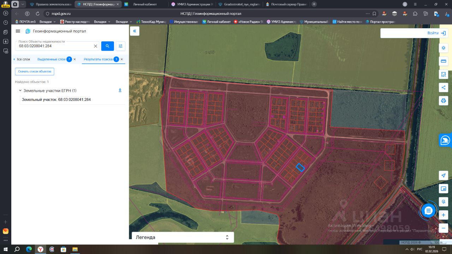Collapse the left side panel
The width and height of the screenshot is (452, 254).
pos(135,31)
